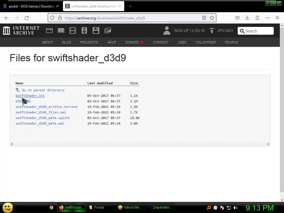Go back to the previous page
The image size is (284, 213).
[7, 18]
